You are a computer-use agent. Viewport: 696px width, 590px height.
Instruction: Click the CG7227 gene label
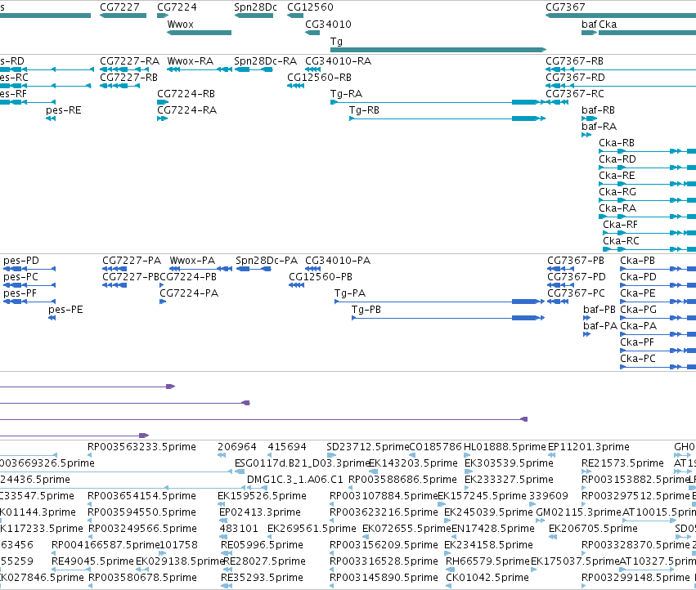coord(119,7)
